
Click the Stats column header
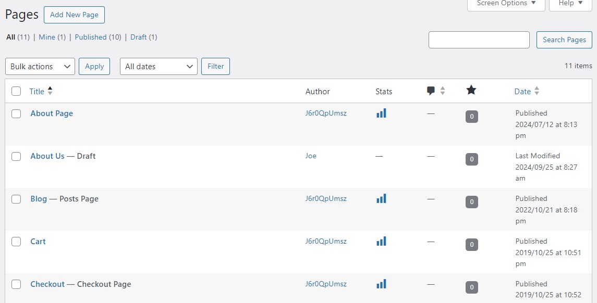pyautogui.click(x=384, y=91)
